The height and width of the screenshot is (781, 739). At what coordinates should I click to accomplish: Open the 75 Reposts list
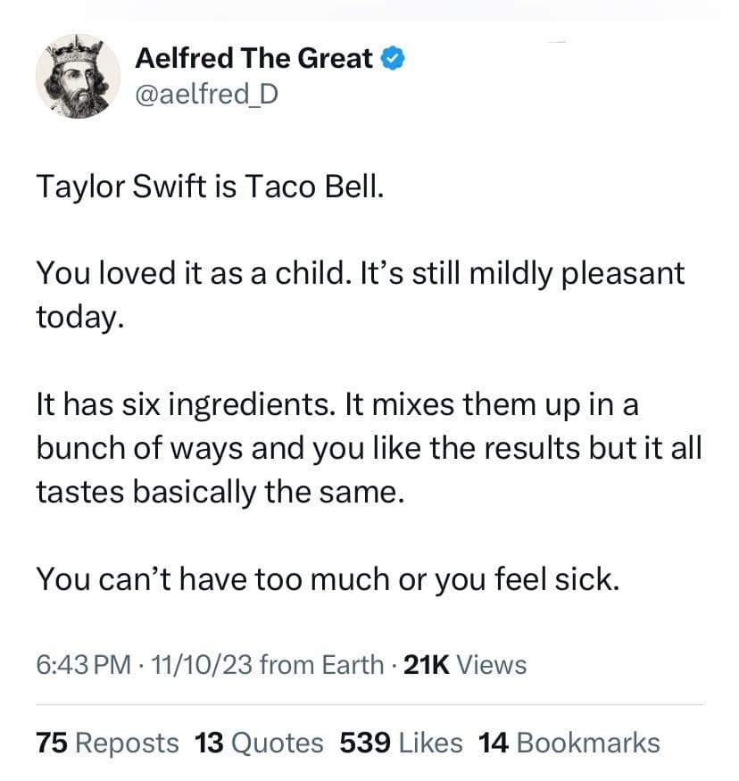[x=107, y=743]
